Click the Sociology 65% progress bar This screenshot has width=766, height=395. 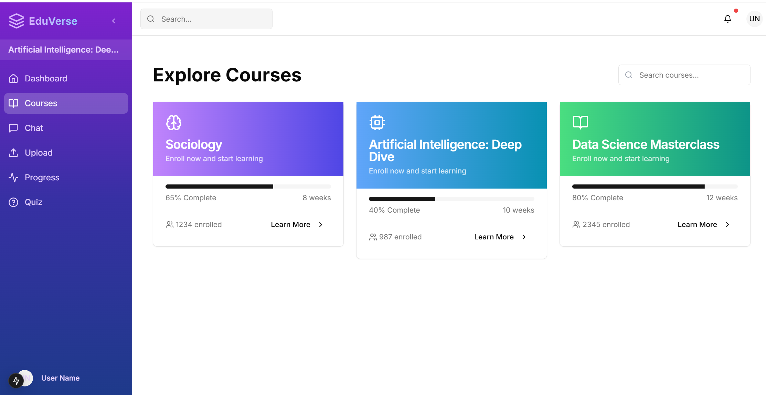pos(248,187)
